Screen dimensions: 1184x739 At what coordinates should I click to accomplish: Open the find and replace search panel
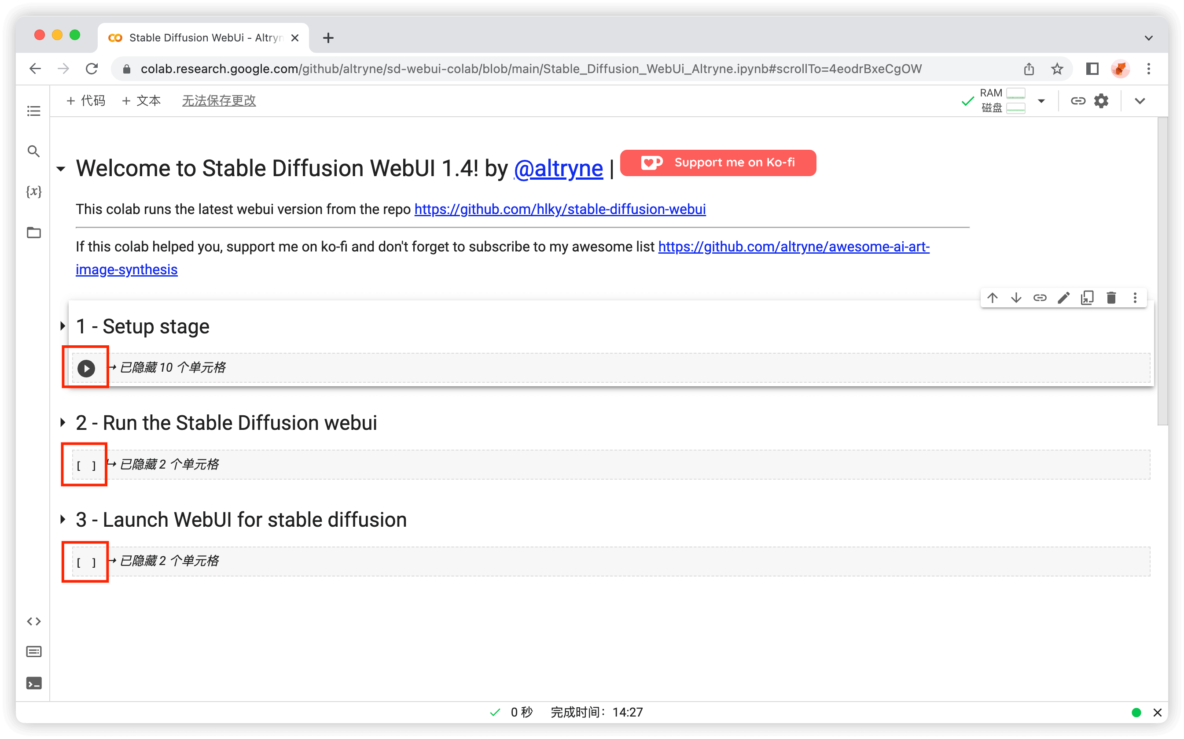click(34, 151)
